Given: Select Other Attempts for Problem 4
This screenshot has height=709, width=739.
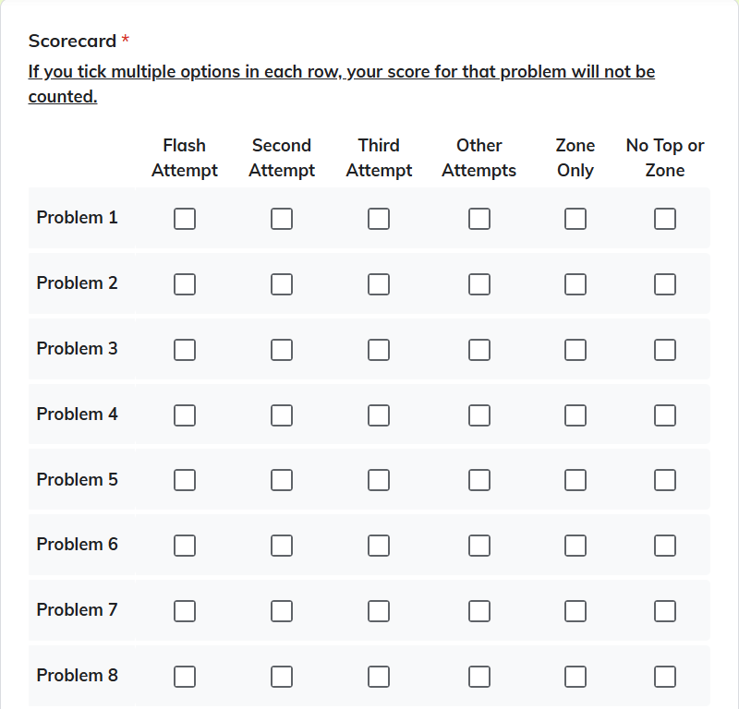Looking at the screenshot, I should tap(479, 415).
